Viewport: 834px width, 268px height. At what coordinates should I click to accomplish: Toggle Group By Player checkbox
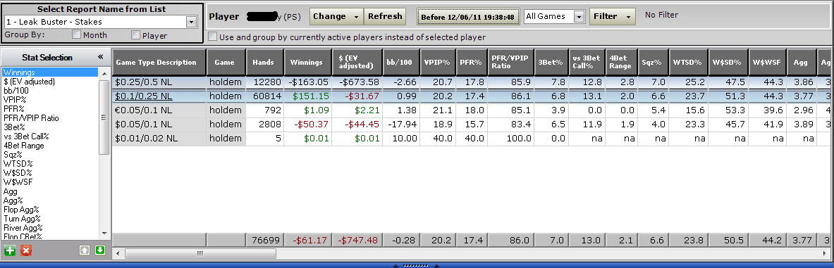click(x=135, y=35)
